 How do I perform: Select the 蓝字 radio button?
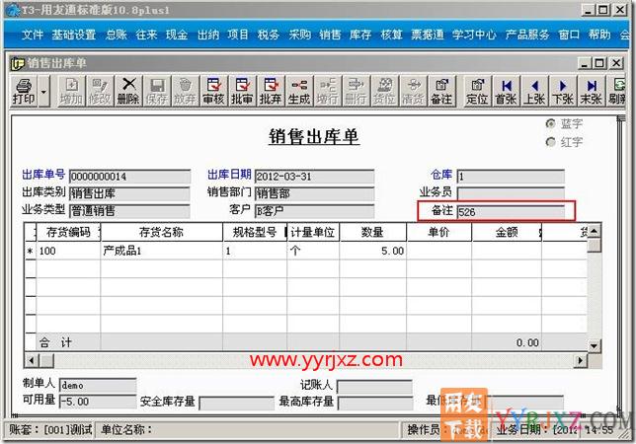coord(551,124)
